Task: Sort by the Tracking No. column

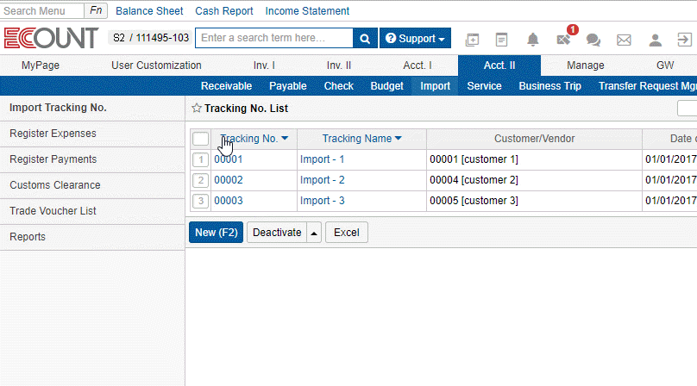Action: (254, 139)
